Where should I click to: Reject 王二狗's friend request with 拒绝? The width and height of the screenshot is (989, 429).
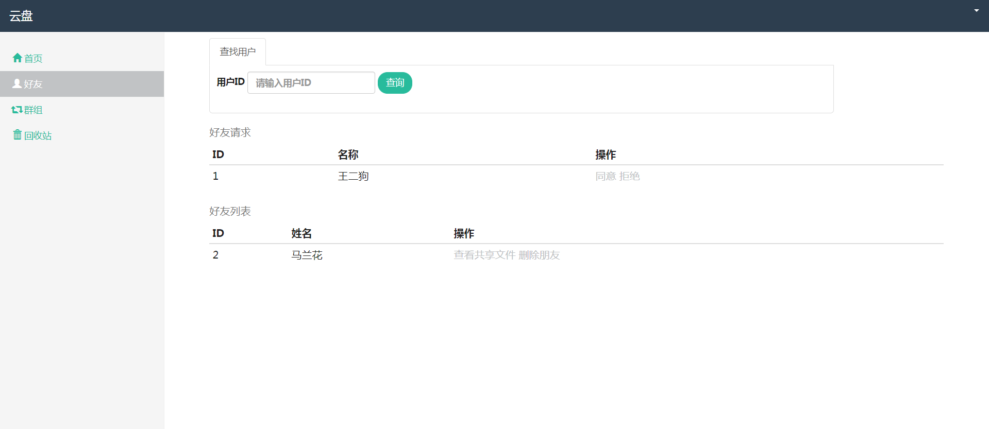click(x=630, y=177)
